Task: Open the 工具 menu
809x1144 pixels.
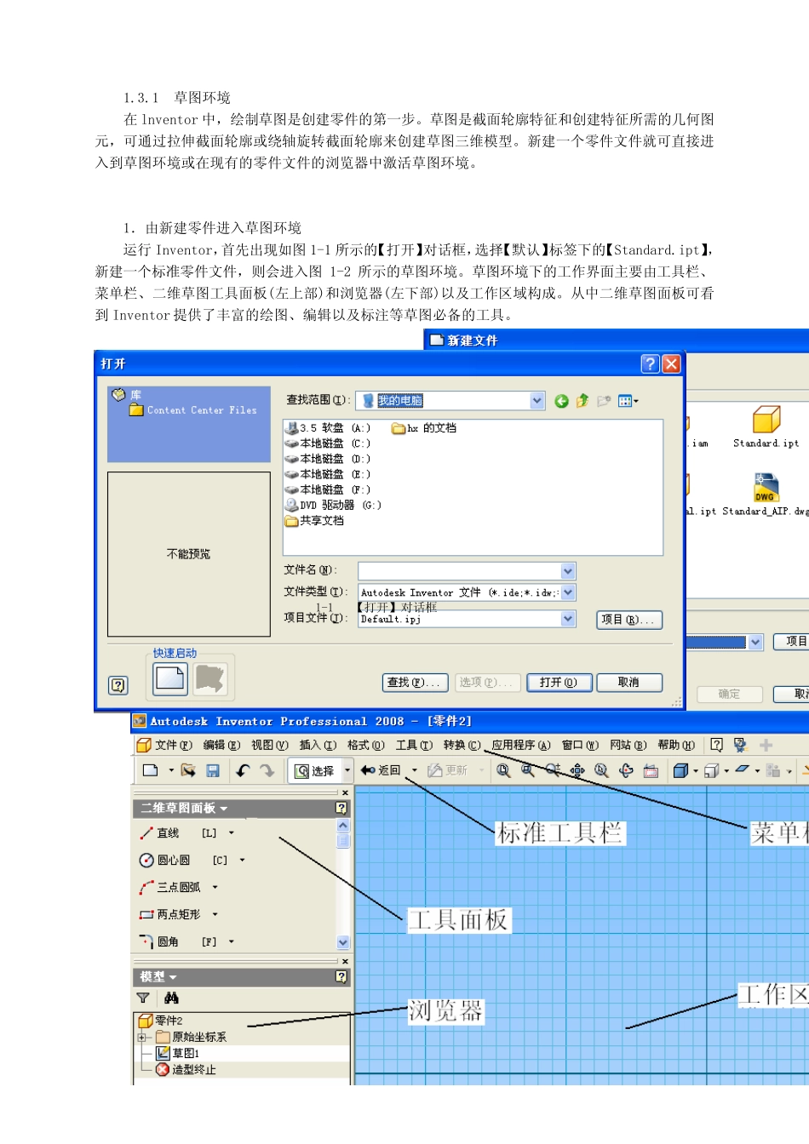Action: pos(414,745)
